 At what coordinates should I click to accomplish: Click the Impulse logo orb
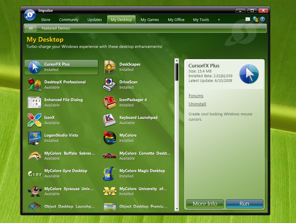[x=30, y=15]
